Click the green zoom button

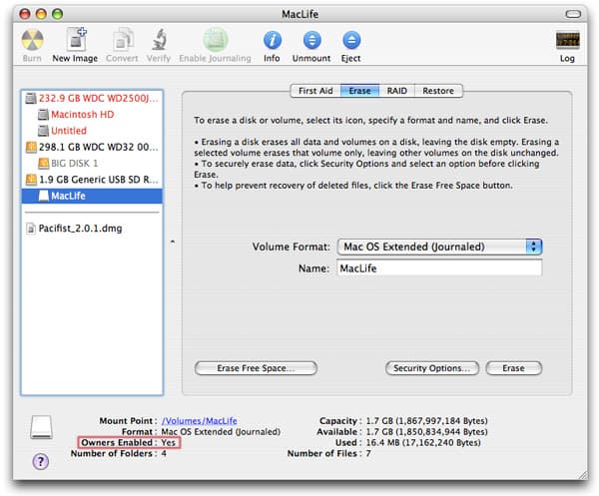57,14
